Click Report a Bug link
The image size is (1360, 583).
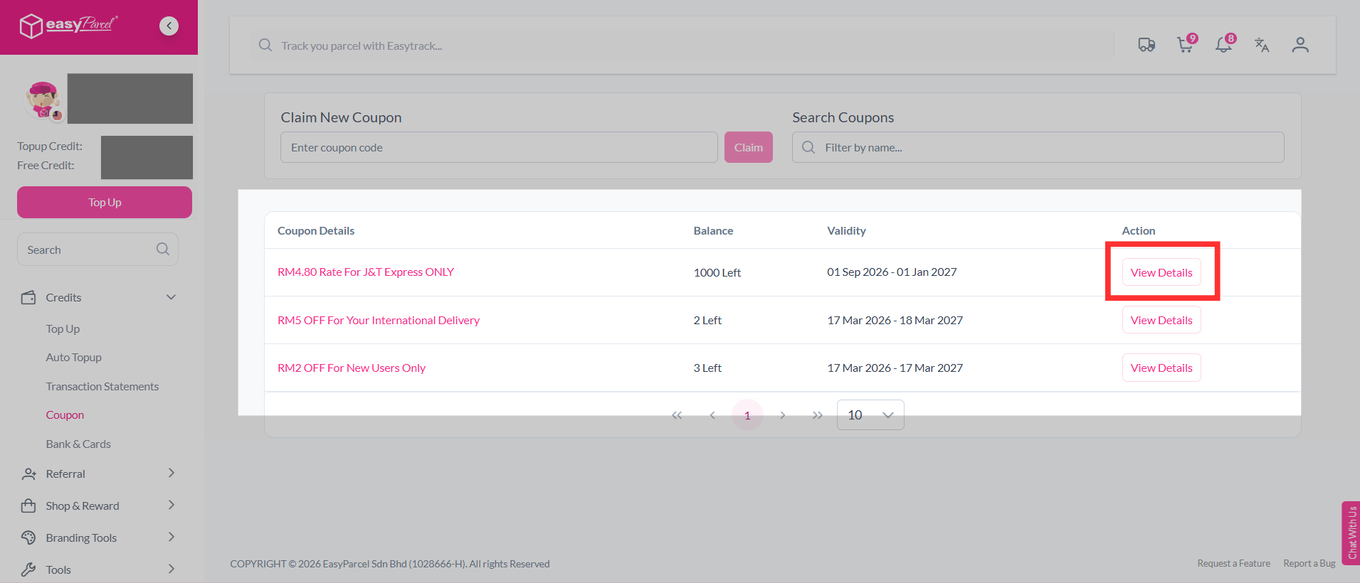(x=1309, y=563)
